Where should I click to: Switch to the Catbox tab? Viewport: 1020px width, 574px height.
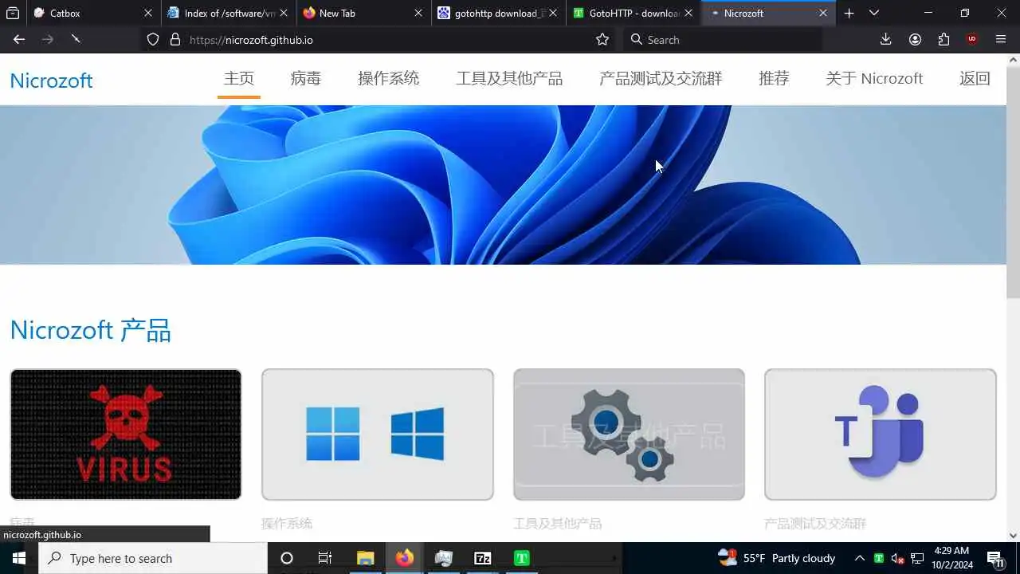[x=92, y=13]
